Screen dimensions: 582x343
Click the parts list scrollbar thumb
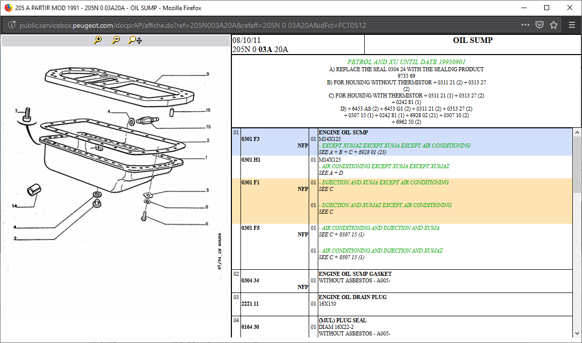point(577,165)
